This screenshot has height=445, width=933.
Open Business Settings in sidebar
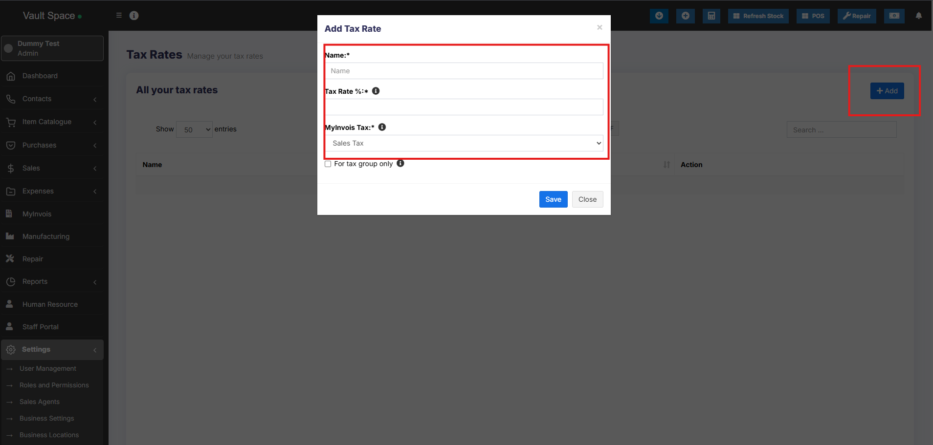(47, 418)
